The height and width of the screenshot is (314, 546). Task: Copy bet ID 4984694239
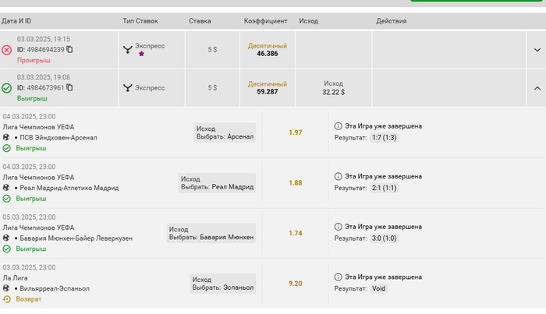(x=70, y=50)
